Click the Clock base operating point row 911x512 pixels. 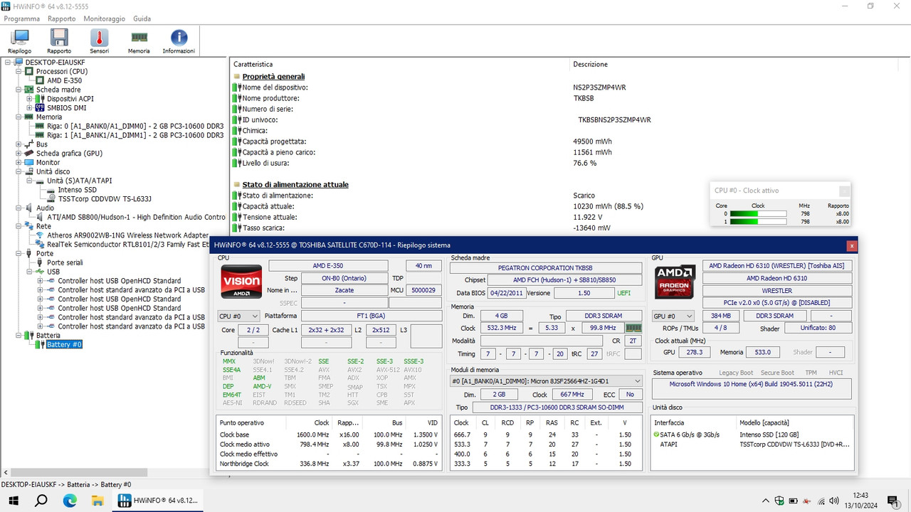(330, 434)
